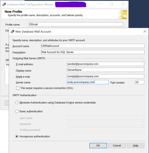Click the 'Server name:' label
The image size is (149, 153).
point(23,83)
